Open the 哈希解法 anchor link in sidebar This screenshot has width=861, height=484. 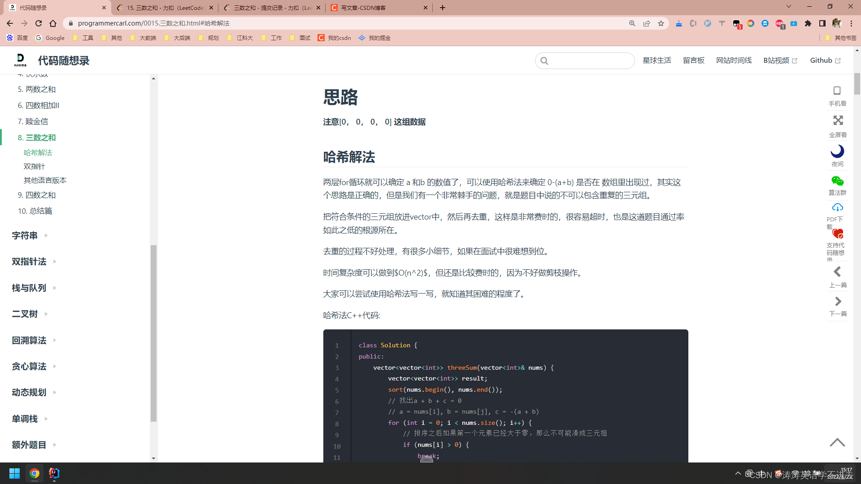coord(38,152)
